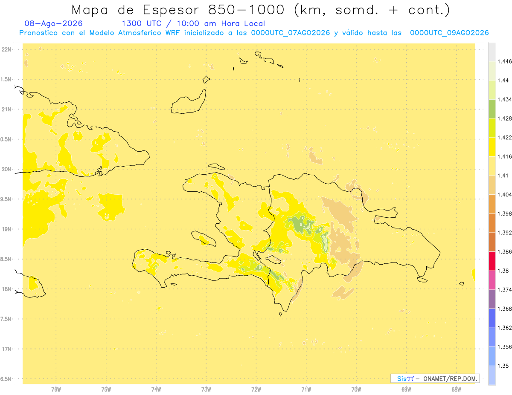The image size is (512, 395).
Task: Click the 20N latitude axis label
Action: pyautogui.click(x=7, y=169)
